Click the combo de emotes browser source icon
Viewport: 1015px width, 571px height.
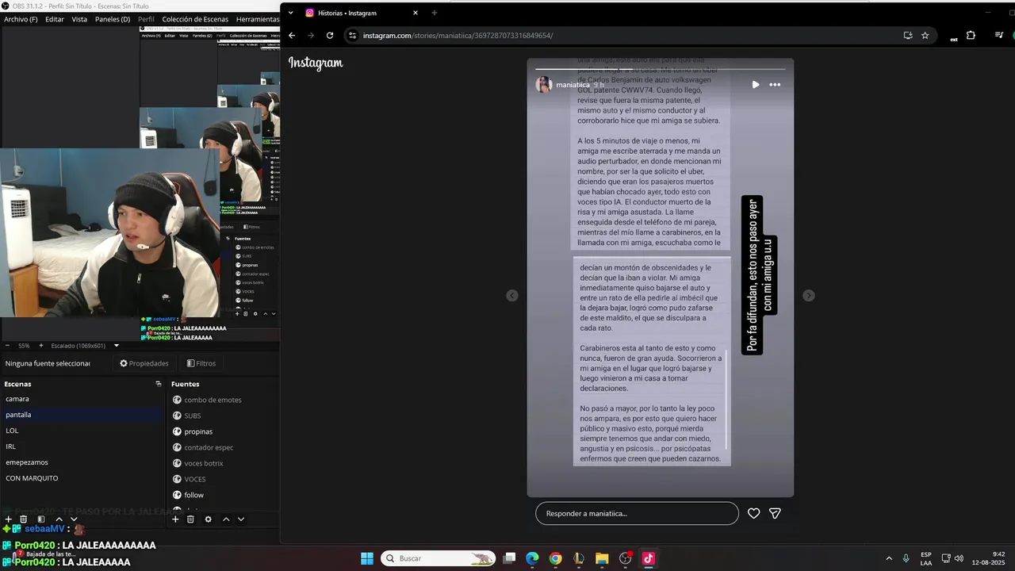[177, 400]
